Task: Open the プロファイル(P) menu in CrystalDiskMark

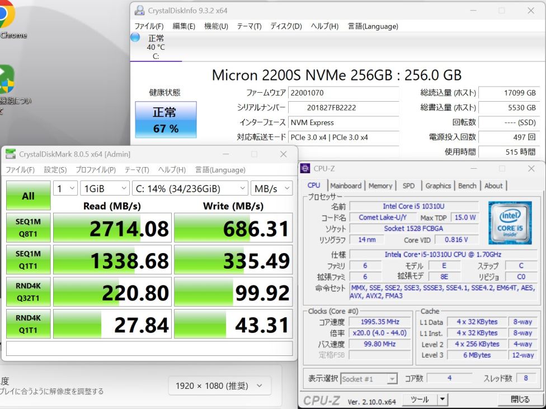Action: 95,170
